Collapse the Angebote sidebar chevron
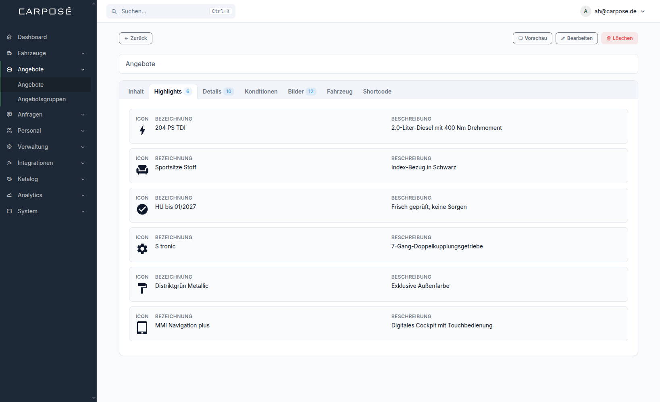 pyautogui.click(x=83, y=69)
